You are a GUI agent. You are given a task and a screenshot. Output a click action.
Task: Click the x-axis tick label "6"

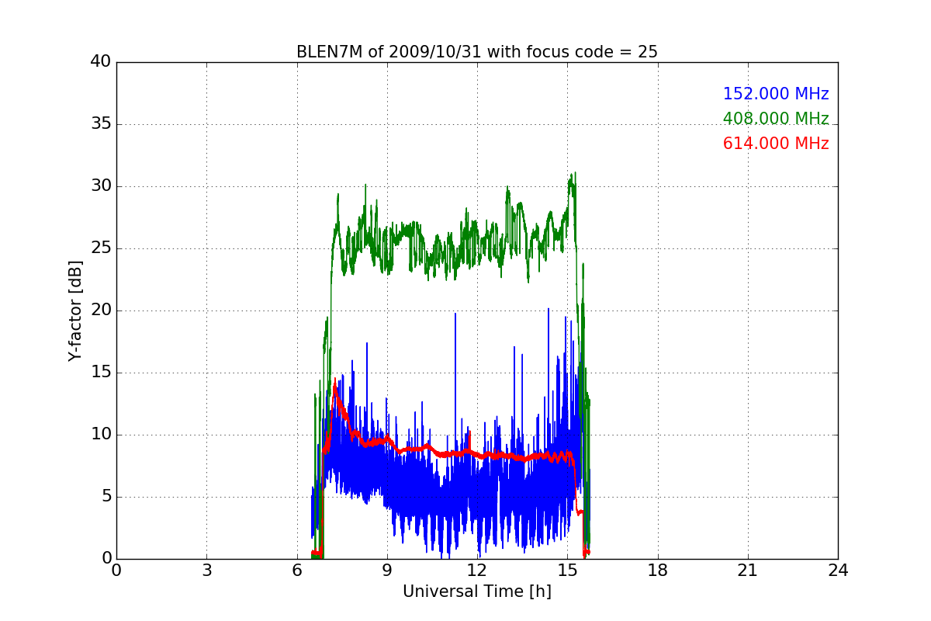(x=296, y=571)
